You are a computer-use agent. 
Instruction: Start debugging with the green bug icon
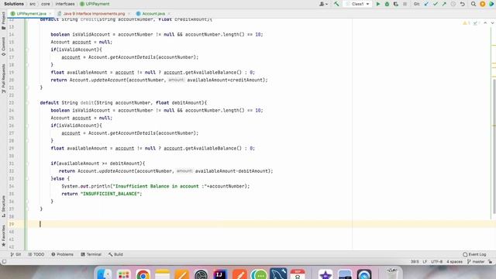tap(387, 4)
